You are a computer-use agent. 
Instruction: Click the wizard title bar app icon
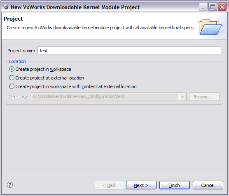[6, 7]
